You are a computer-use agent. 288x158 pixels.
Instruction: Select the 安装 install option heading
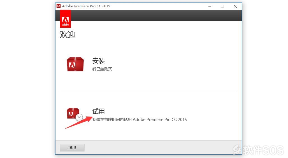point(98,61)
